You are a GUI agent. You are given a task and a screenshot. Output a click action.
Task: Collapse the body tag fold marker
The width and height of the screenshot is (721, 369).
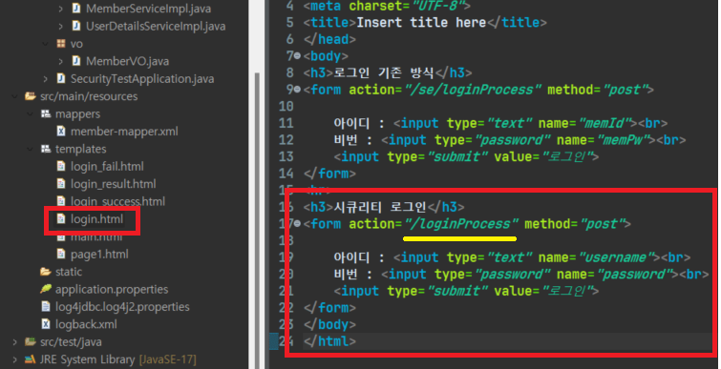pyautogui.click(x=297, y=56)
